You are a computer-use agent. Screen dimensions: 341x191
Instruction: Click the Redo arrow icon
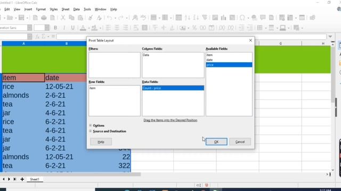tap(121, 18)
